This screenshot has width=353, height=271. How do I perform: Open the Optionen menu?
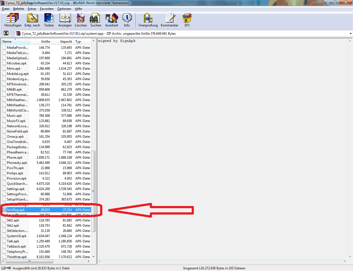64,9
